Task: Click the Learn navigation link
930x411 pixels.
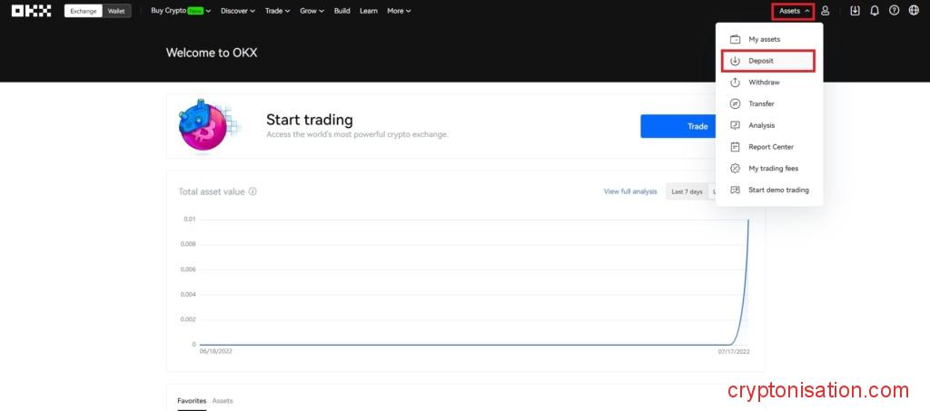Action: coord(368,11)
